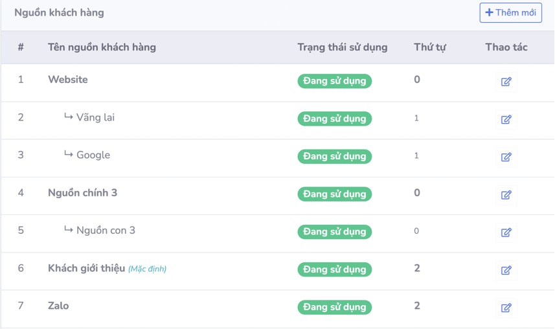Screen dimensions: 555x329
Task: Click the Zalo status badge Đang sử dụng
Action: coord(334,307)
